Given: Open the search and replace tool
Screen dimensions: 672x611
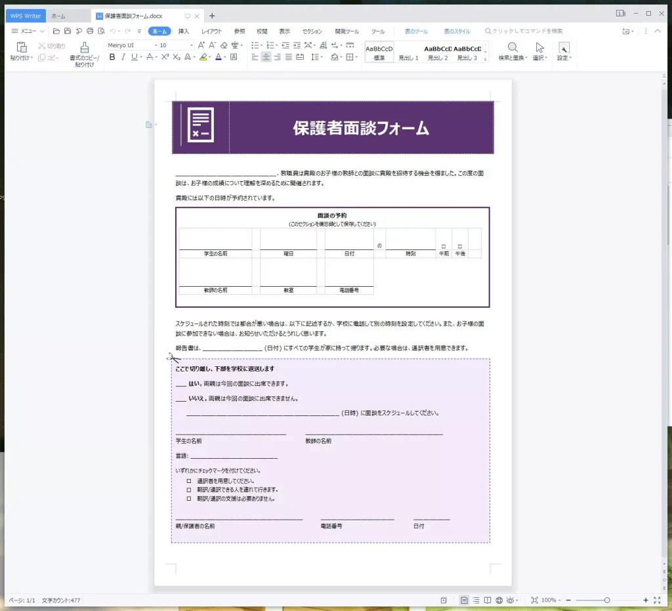Looking at the screenshot, I should point(513,48).
